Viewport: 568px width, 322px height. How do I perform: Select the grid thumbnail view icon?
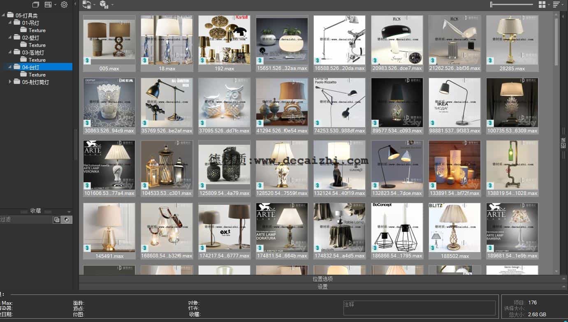coord(542,5)
